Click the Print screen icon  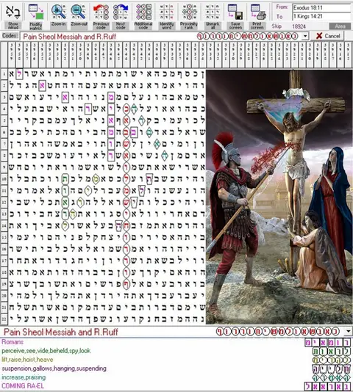[257, 15]
